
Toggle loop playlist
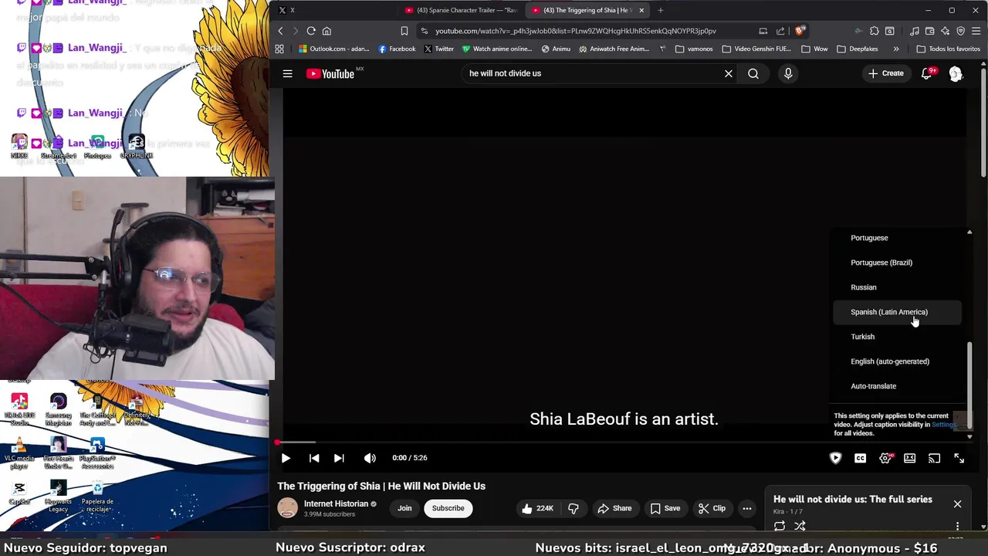point(780,526)
